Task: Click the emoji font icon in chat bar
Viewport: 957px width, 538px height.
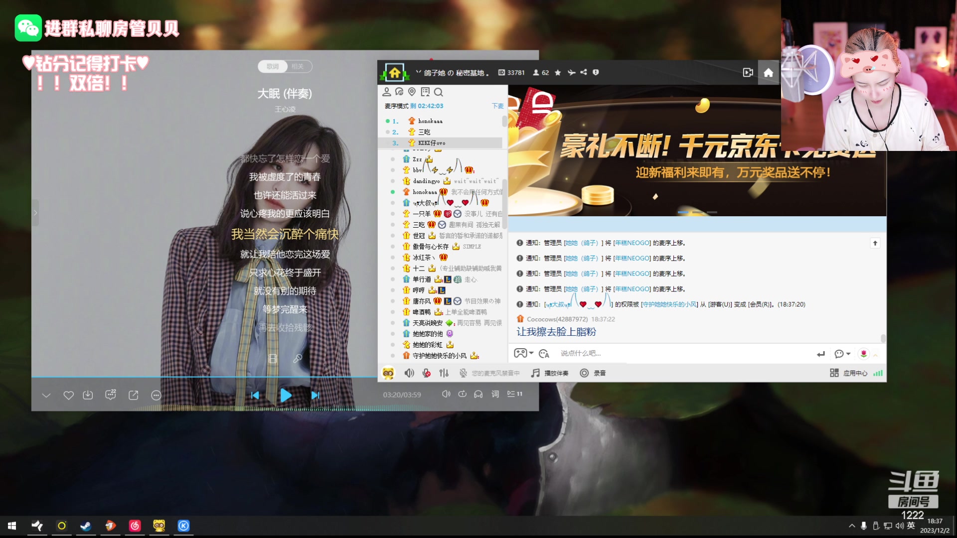Action: coord(544,354)
